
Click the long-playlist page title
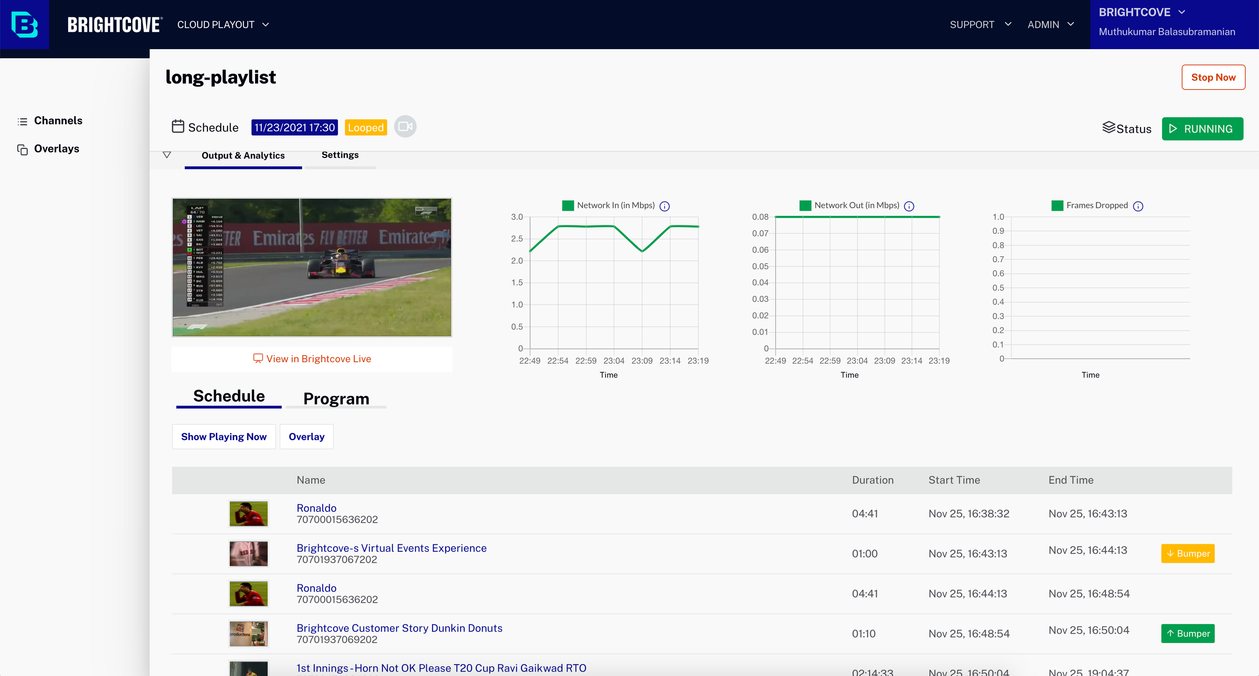(x=220, y=77)
